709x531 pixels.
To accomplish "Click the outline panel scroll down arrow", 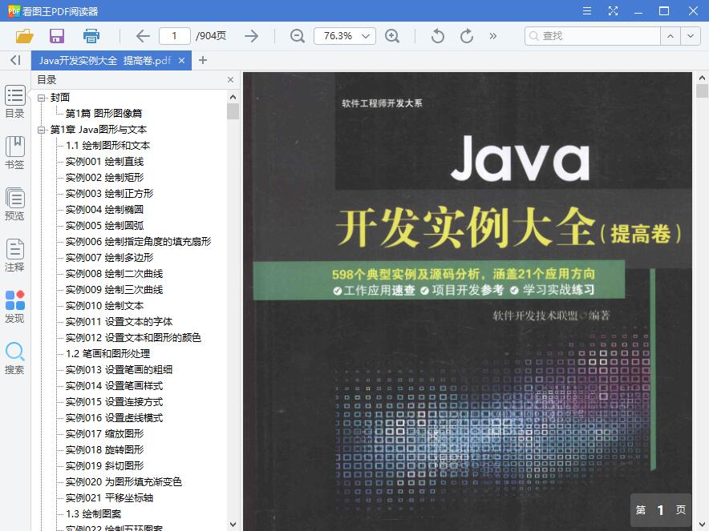I will (233, 525).
